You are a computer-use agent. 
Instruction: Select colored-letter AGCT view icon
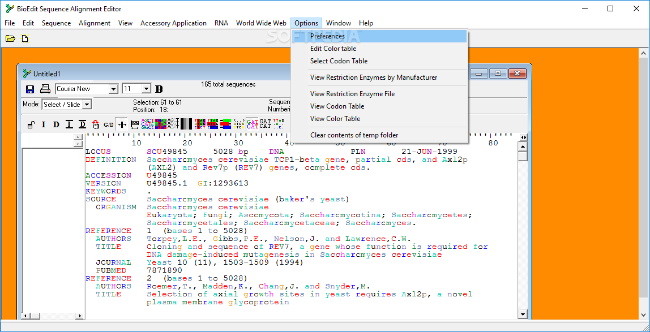[148, 124]
